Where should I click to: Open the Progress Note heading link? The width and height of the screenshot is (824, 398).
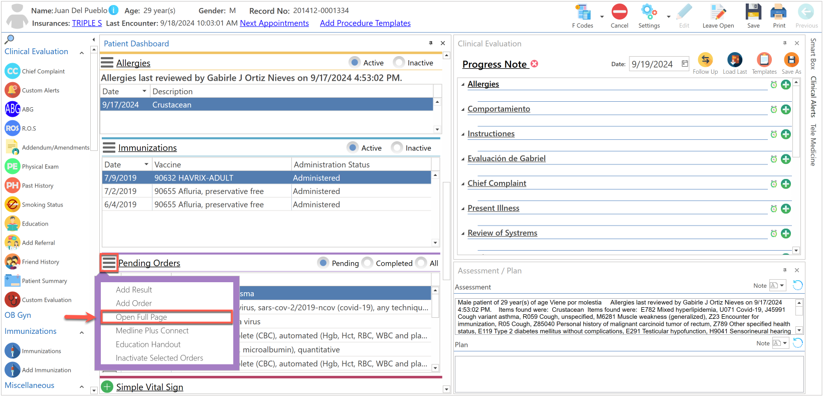495,64
